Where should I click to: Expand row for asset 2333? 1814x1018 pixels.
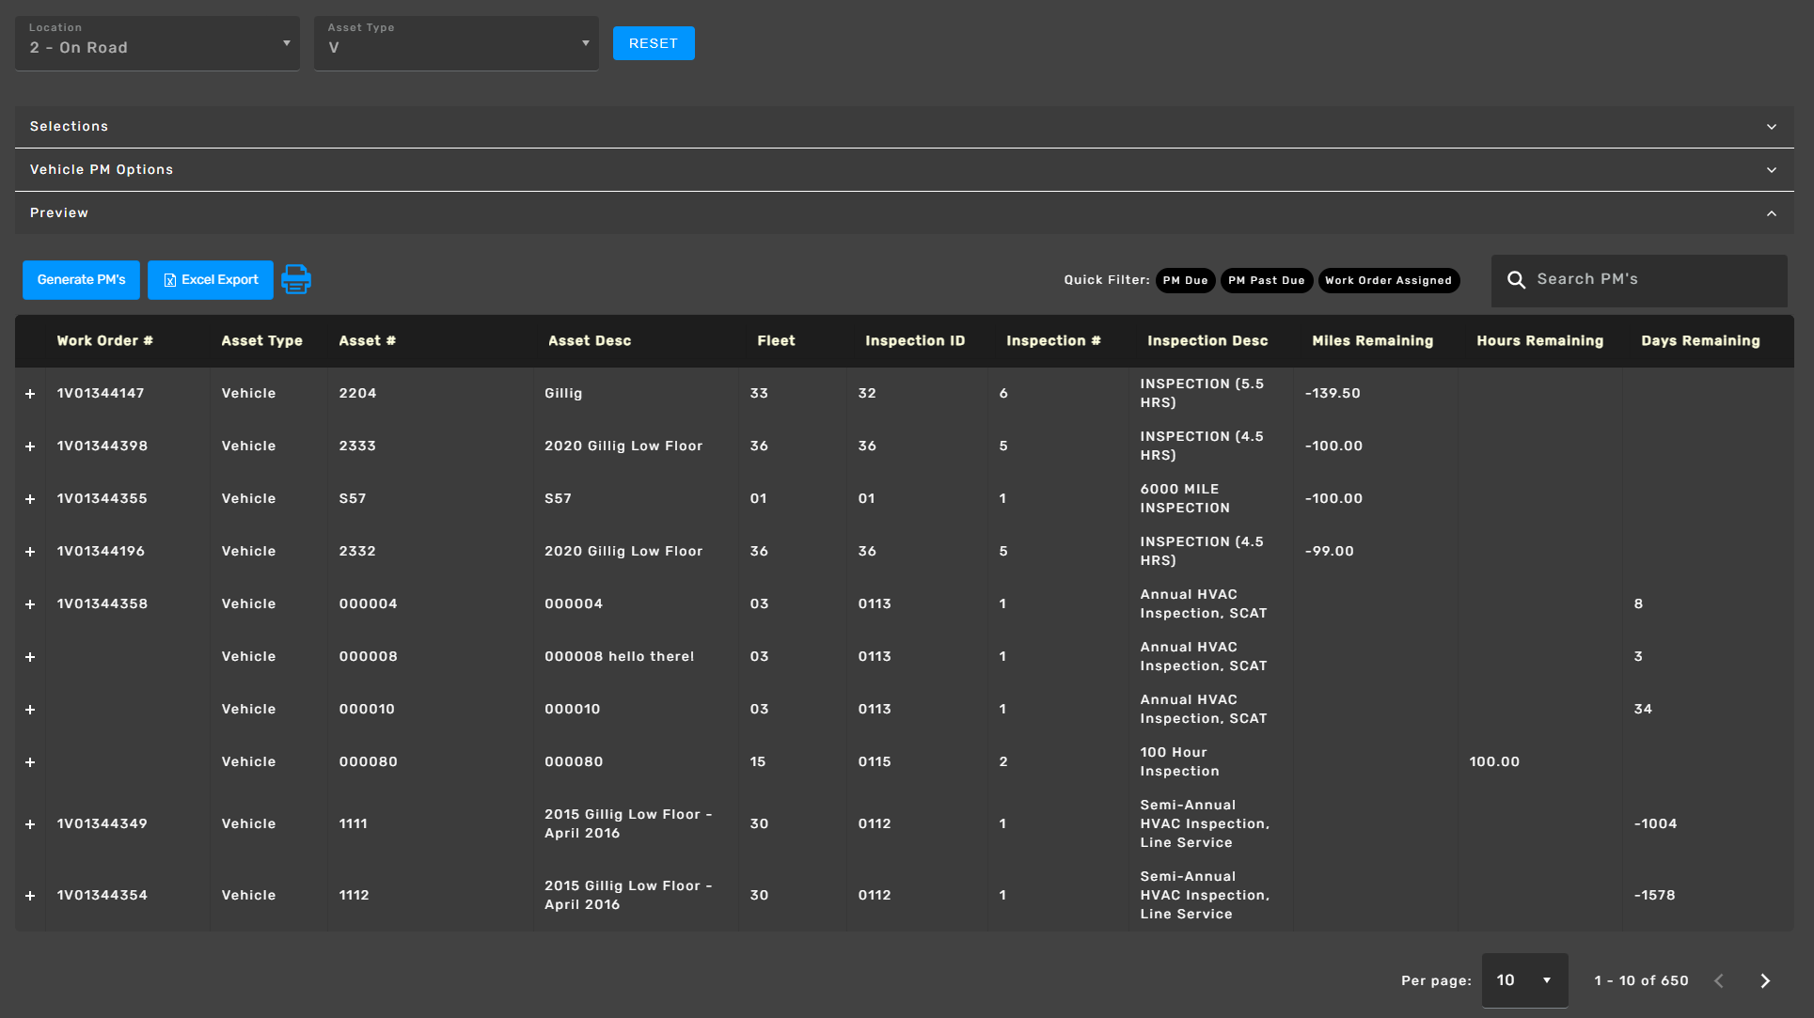tap(30, 446)
